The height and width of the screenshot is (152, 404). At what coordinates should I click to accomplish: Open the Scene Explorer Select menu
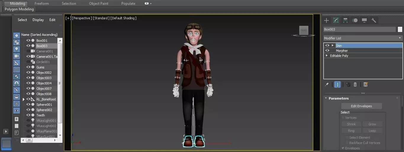22,20
